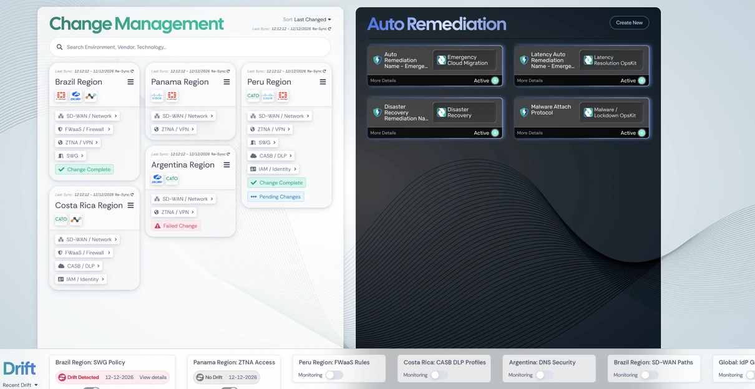Expand IAM / Identity in Costa Rica Region
Screen dimensions: 755x389
pos(80,279)
